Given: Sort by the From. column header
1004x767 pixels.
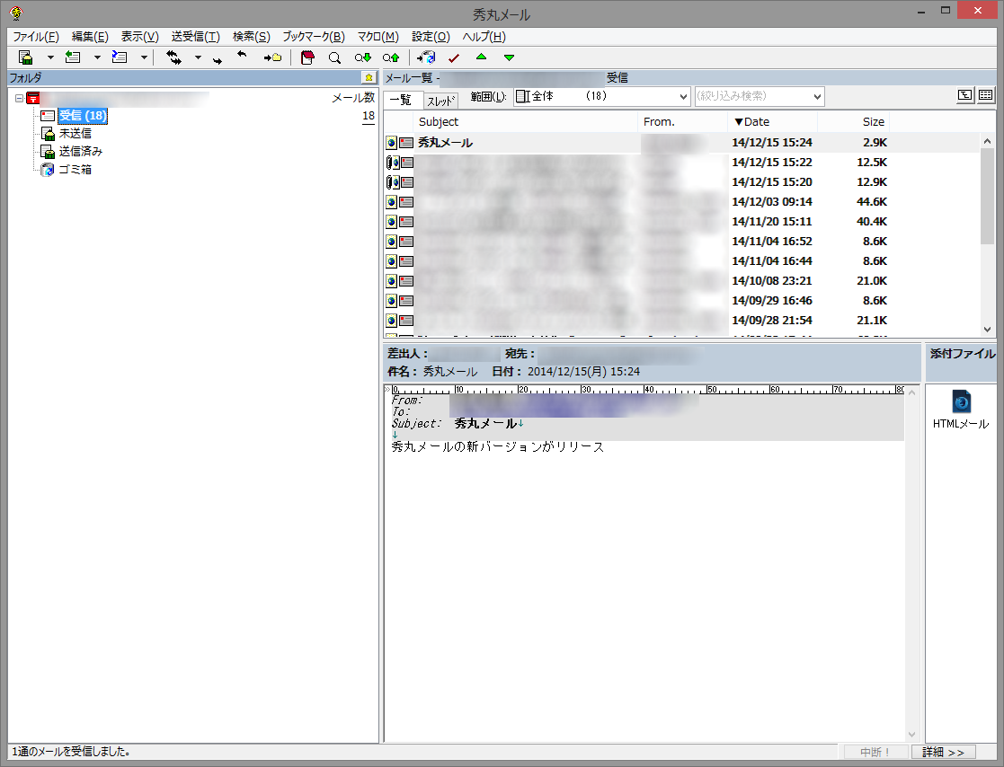Looking at the screenshot, I should tap(682, 121).
